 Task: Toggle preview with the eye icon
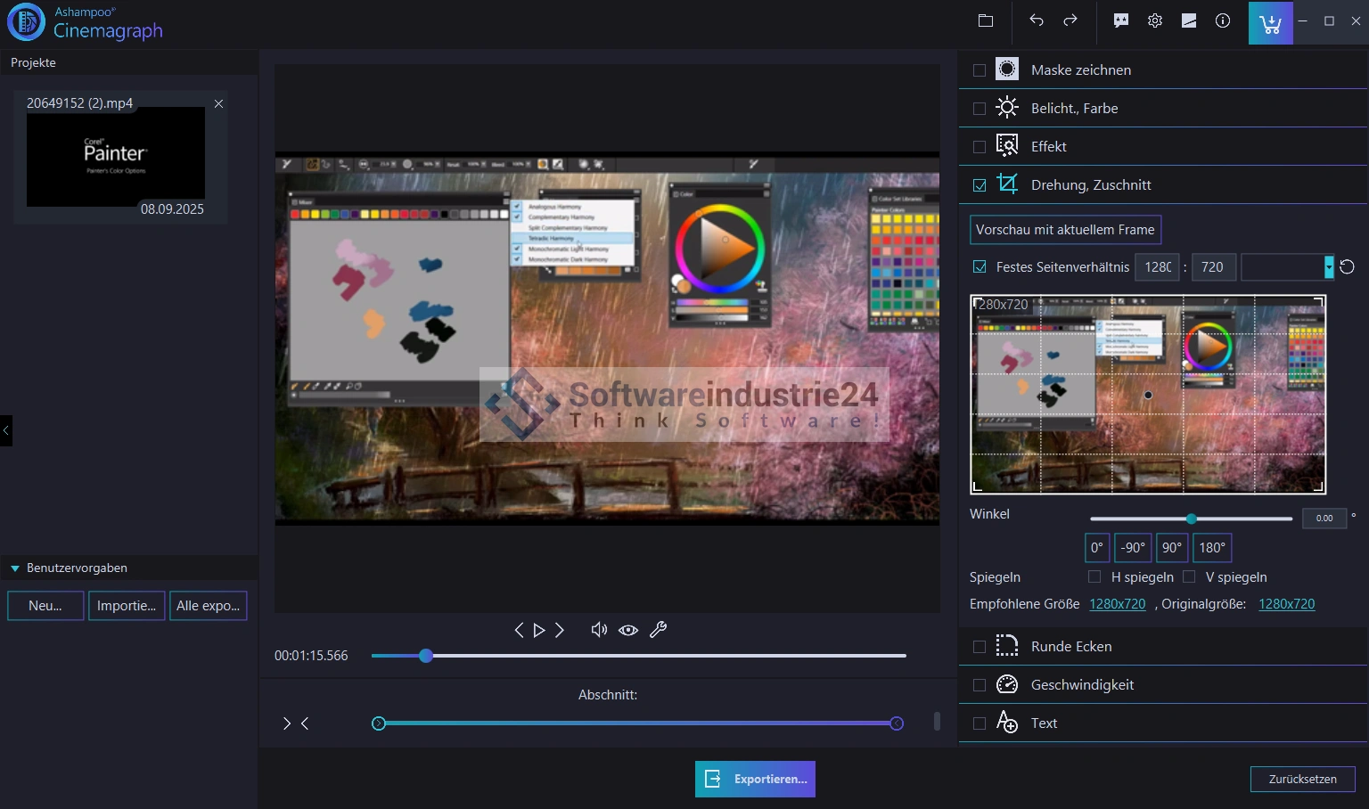coord(628,630)
